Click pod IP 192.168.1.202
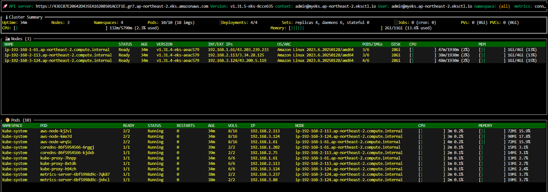Image resolution: width=548 pixels, height=192 pixels. click(x=265, y=147)
